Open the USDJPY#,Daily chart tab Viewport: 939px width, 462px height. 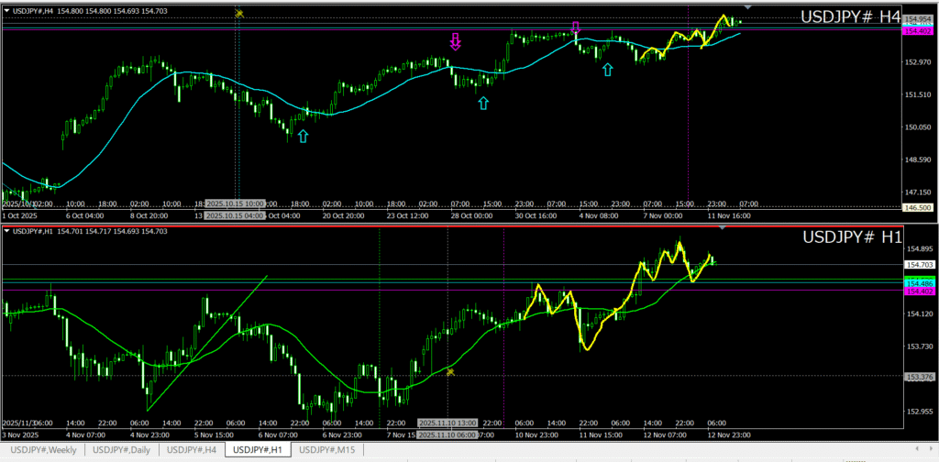click(122, 449)
